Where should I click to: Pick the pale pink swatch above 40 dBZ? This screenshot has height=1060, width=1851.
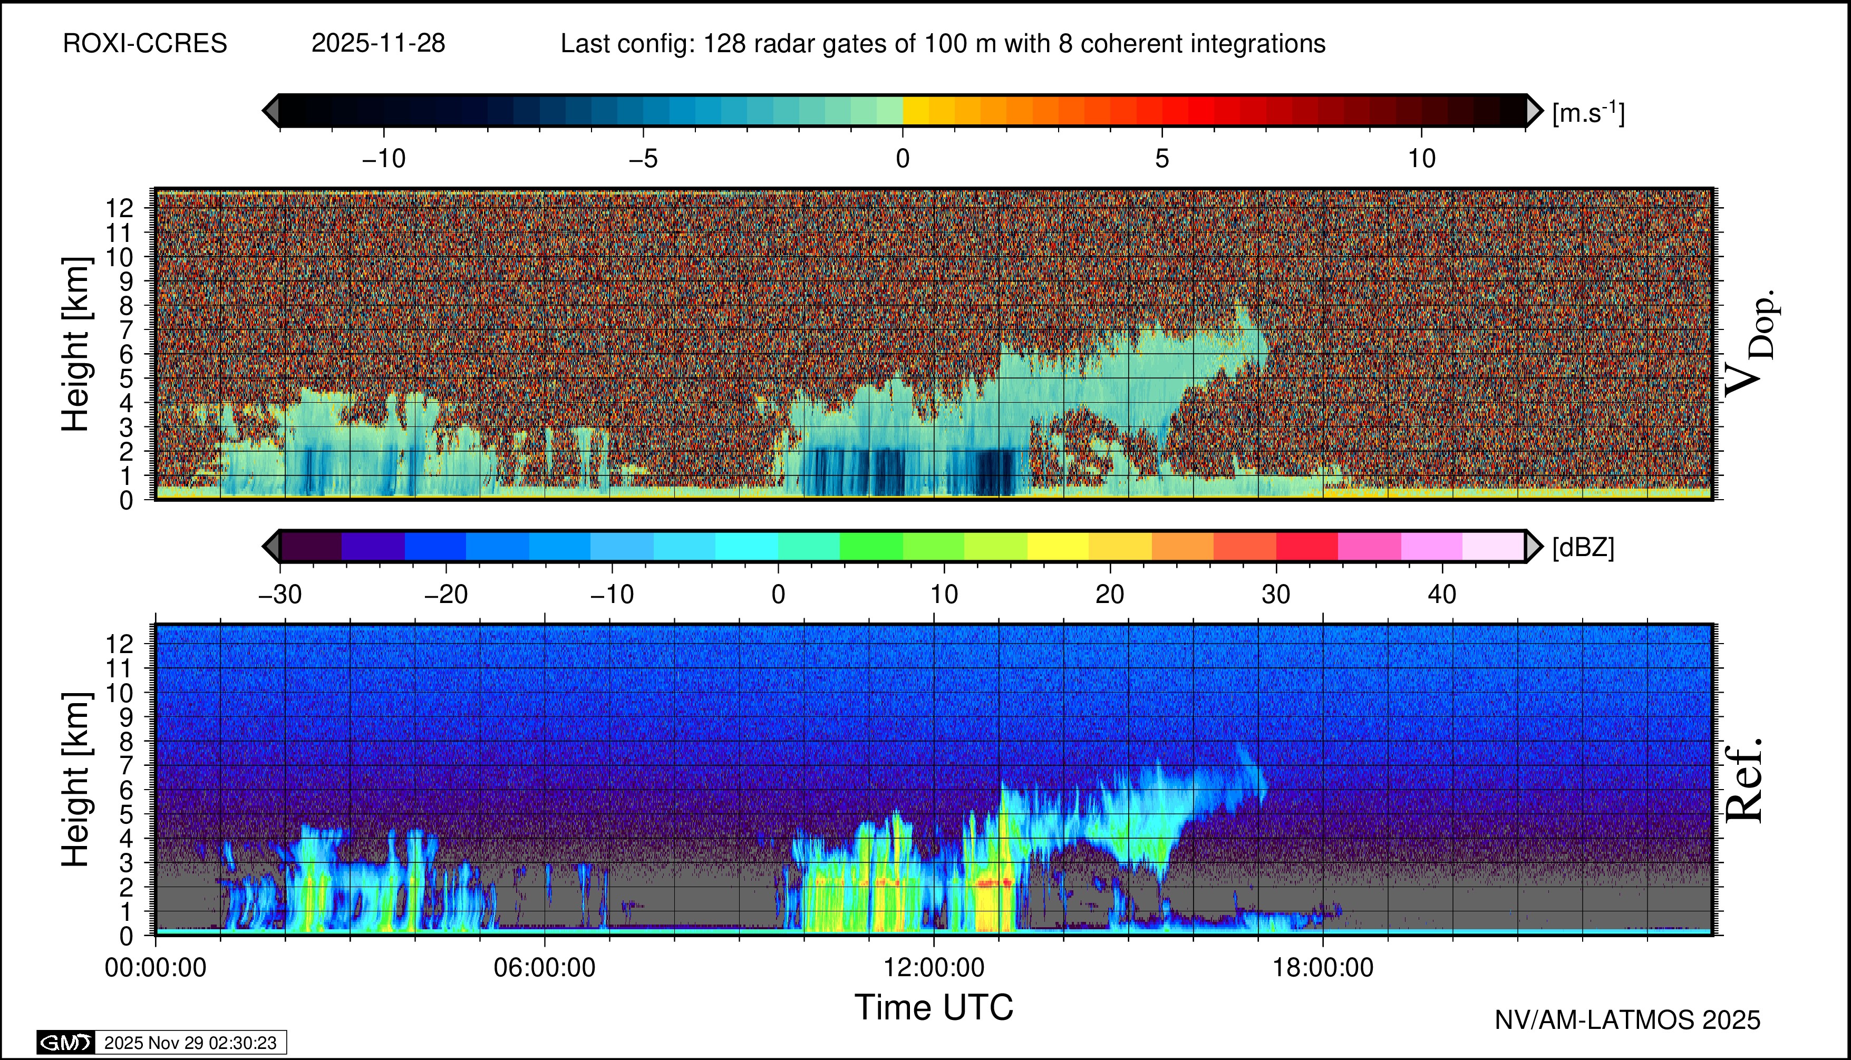(1493, 546)
